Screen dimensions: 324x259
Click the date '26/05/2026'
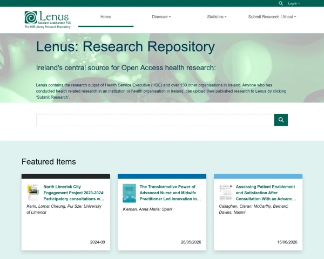191,242
